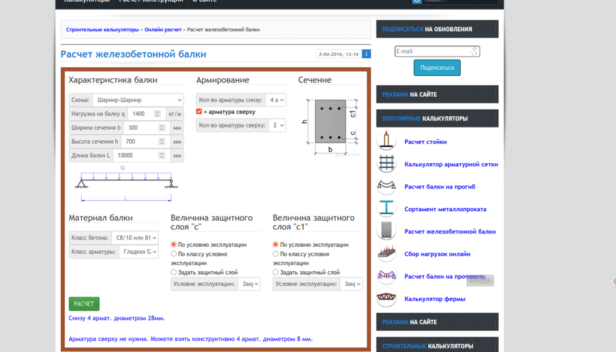
Task: Uncheck the '+ арматура сверху' checkbox
Action: tap(199, 112)
